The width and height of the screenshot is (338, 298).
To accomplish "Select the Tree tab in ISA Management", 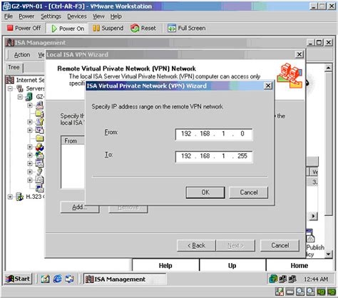I will coord(14,68).
